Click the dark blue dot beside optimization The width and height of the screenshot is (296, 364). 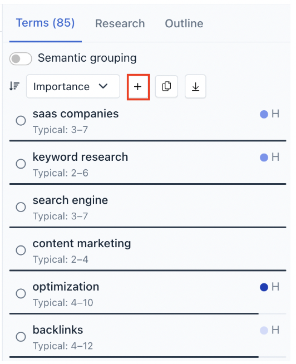click(x=264, y=287)
